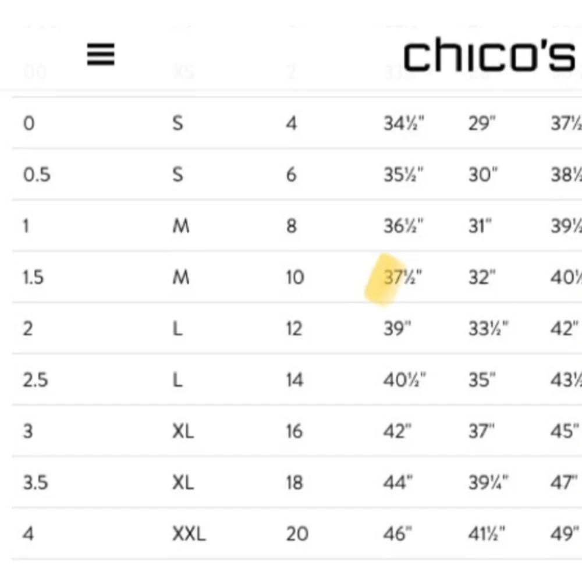
Task: Open the hamburger menu icon
Action: click(x=101, y=55)
